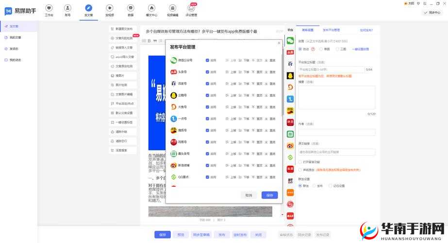
Task: Click 取消 in the dialog
Action: point(249,195)
